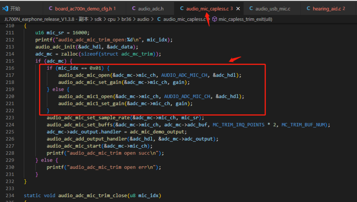Switch to board_ac700n_demo_cfg.h tab
This screenshot has width=357, height=202.
pos(83,9)
